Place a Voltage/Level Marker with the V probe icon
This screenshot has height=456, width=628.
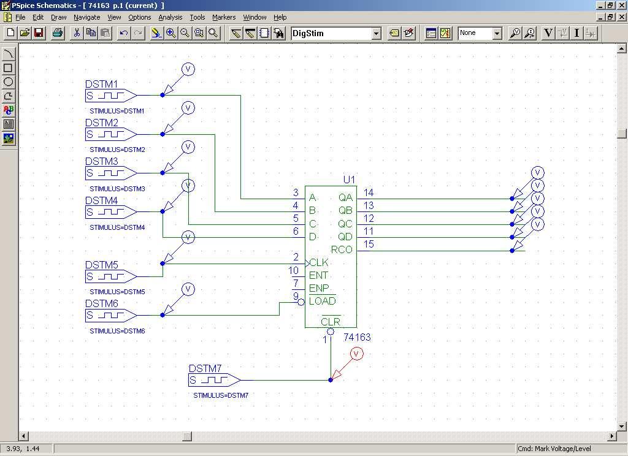click(515, 33)
